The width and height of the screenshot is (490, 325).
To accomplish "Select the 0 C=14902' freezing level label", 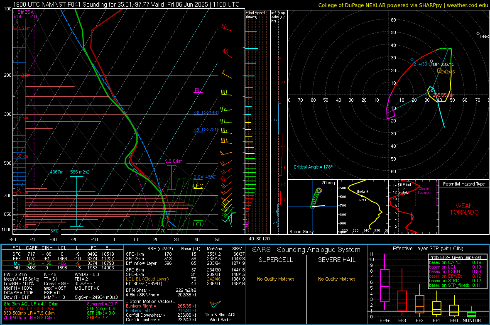I will pyautogui.click(x=205, y=177).
